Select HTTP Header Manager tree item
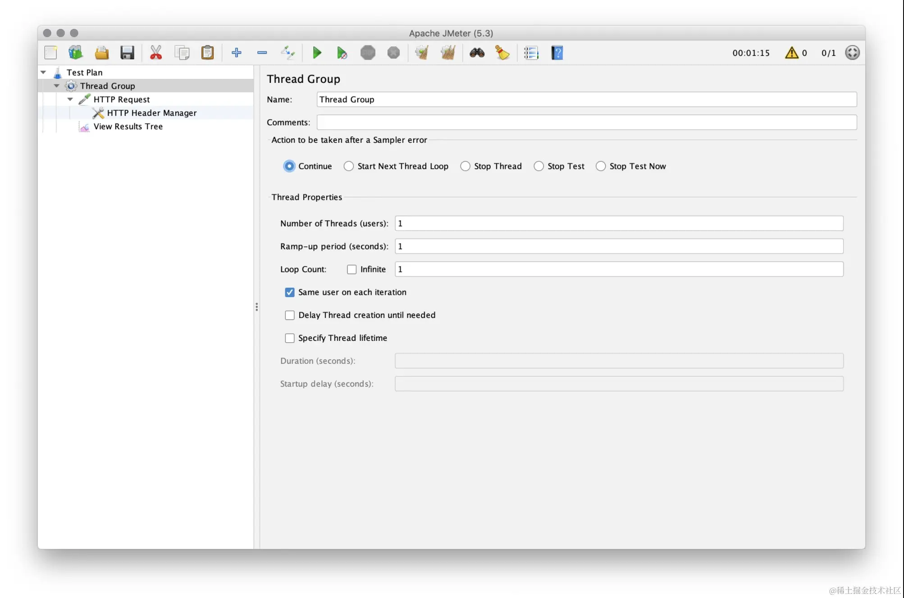904x598 pixels. [151, 113]
